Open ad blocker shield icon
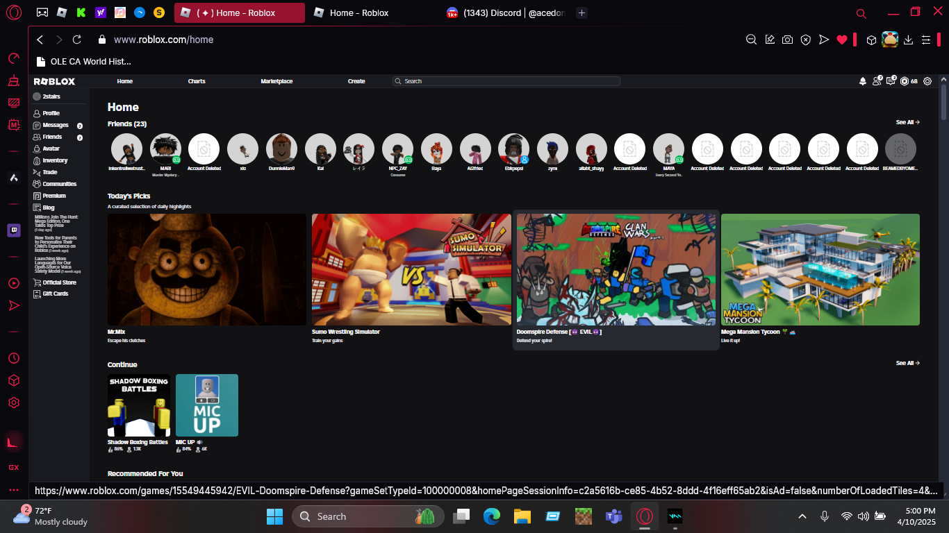Screen dimensions: 949x533 [x=805, y=40]
